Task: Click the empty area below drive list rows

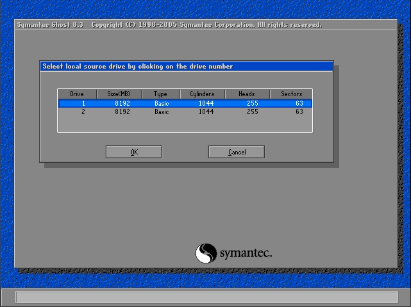Action: pyautogui.click(x=185, y=124)
